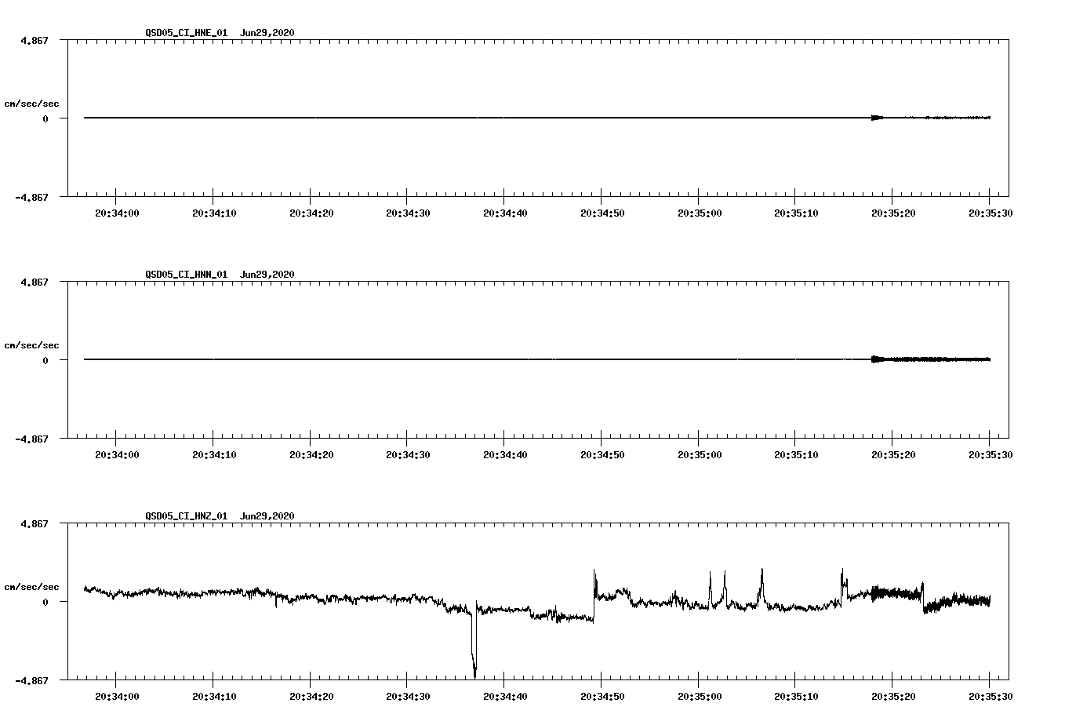This screenshot has width=1065, height=725.
Task: Click the 20:35:10 time label under HNN plot
Action: (x=795, y=454)
